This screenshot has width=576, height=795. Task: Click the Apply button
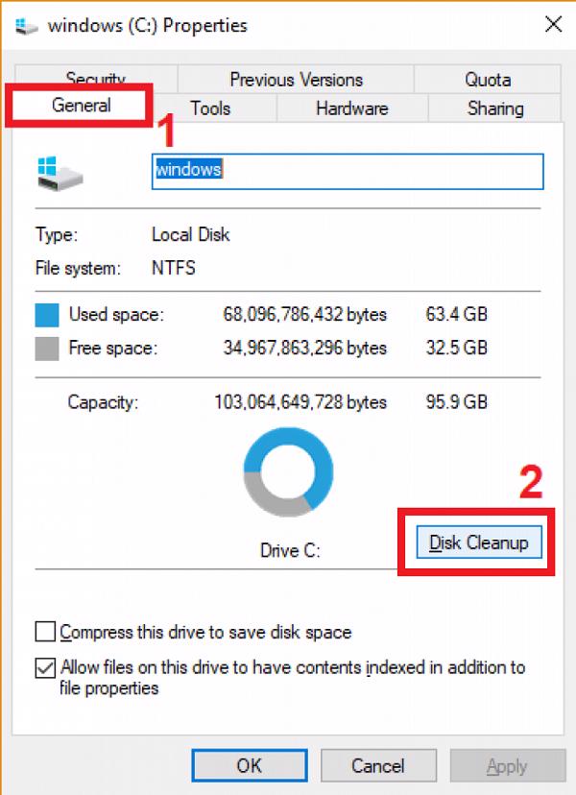(506, 765)
